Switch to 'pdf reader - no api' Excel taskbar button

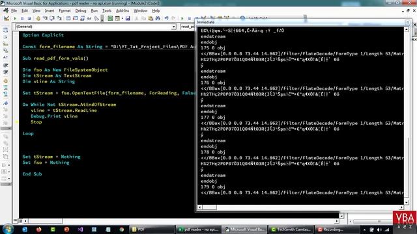[198, 229]
